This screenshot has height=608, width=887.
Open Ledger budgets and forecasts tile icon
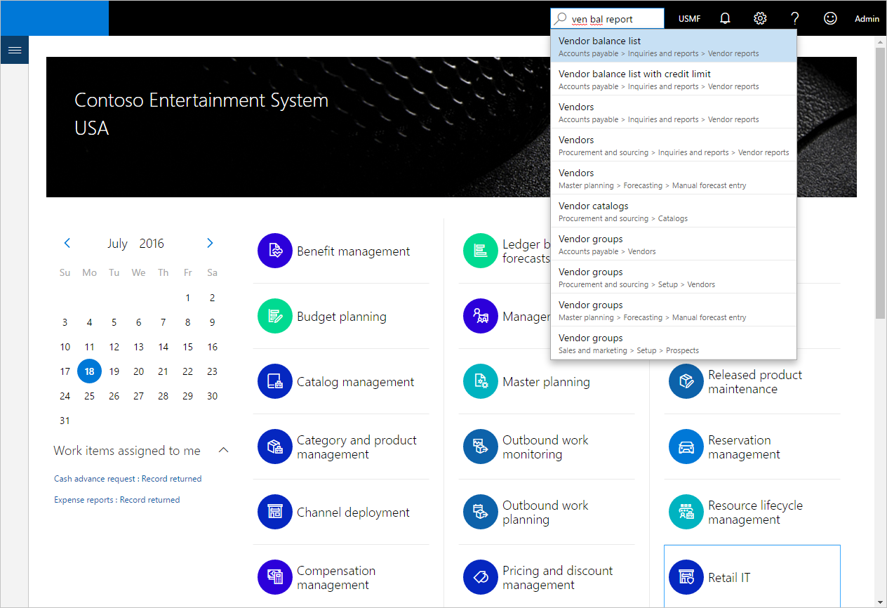tap(481, 251)
